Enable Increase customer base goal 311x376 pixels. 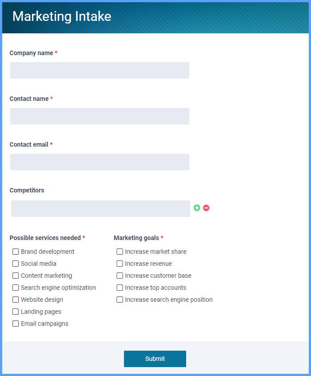click(120, 276)
